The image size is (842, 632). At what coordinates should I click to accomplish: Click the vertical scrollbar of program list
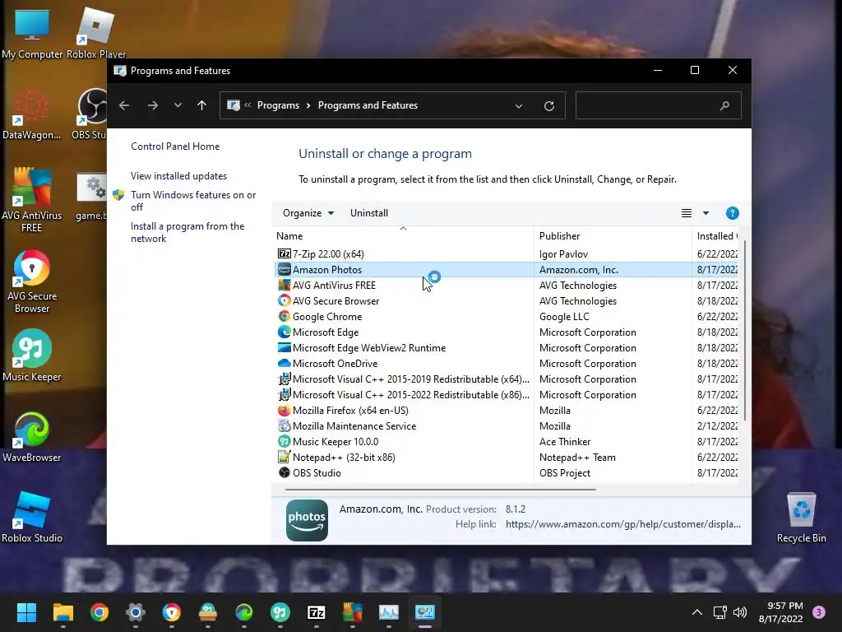[744, 331]
